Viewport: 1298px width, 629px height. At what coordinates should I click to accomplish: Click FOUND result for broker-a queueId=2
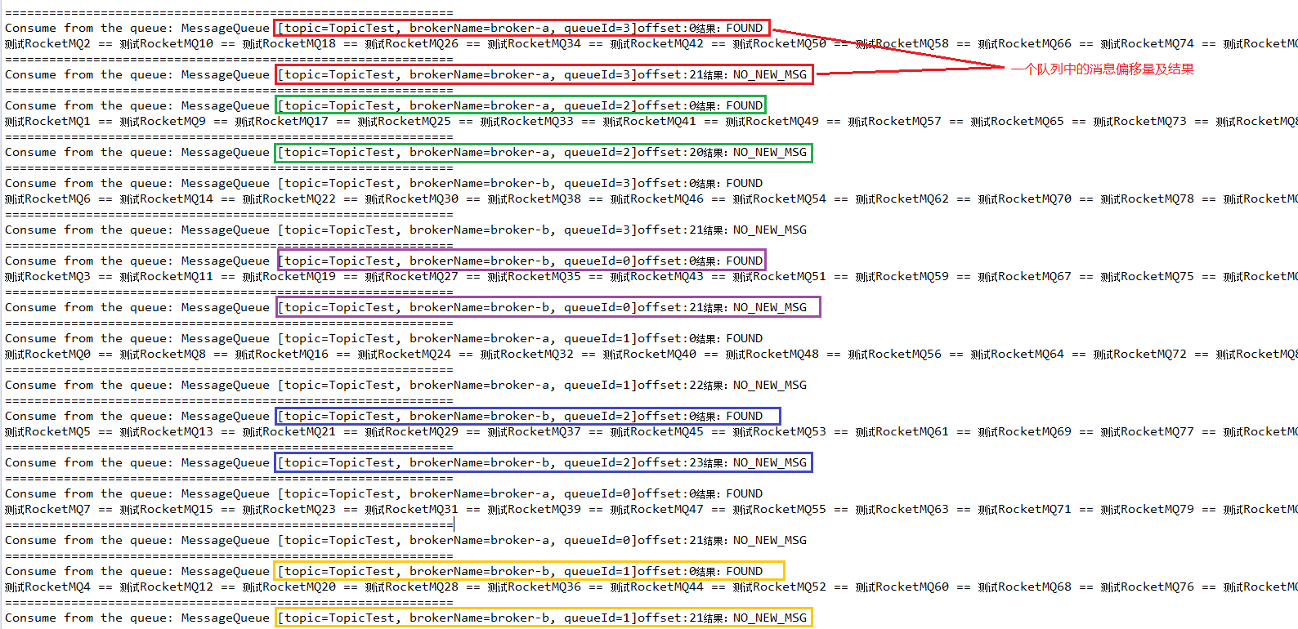744,105
